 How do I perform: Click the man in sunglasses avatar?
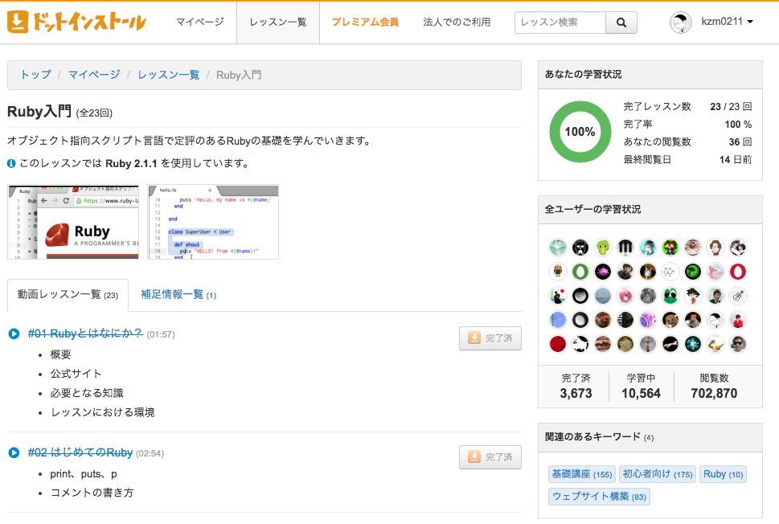point(738,344)
